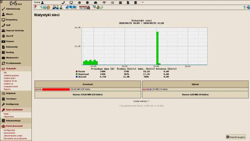This screenshot has width=250, height=141.
Task: Open the globe networks toolbar icon
Action: pyautogui.click(x=45, y=7)
